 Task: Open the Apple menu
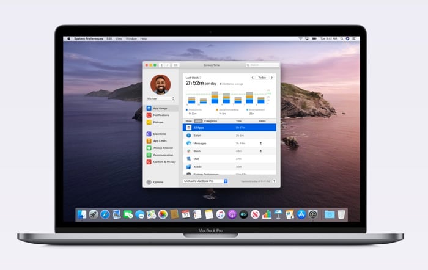(x=68, y=38)
